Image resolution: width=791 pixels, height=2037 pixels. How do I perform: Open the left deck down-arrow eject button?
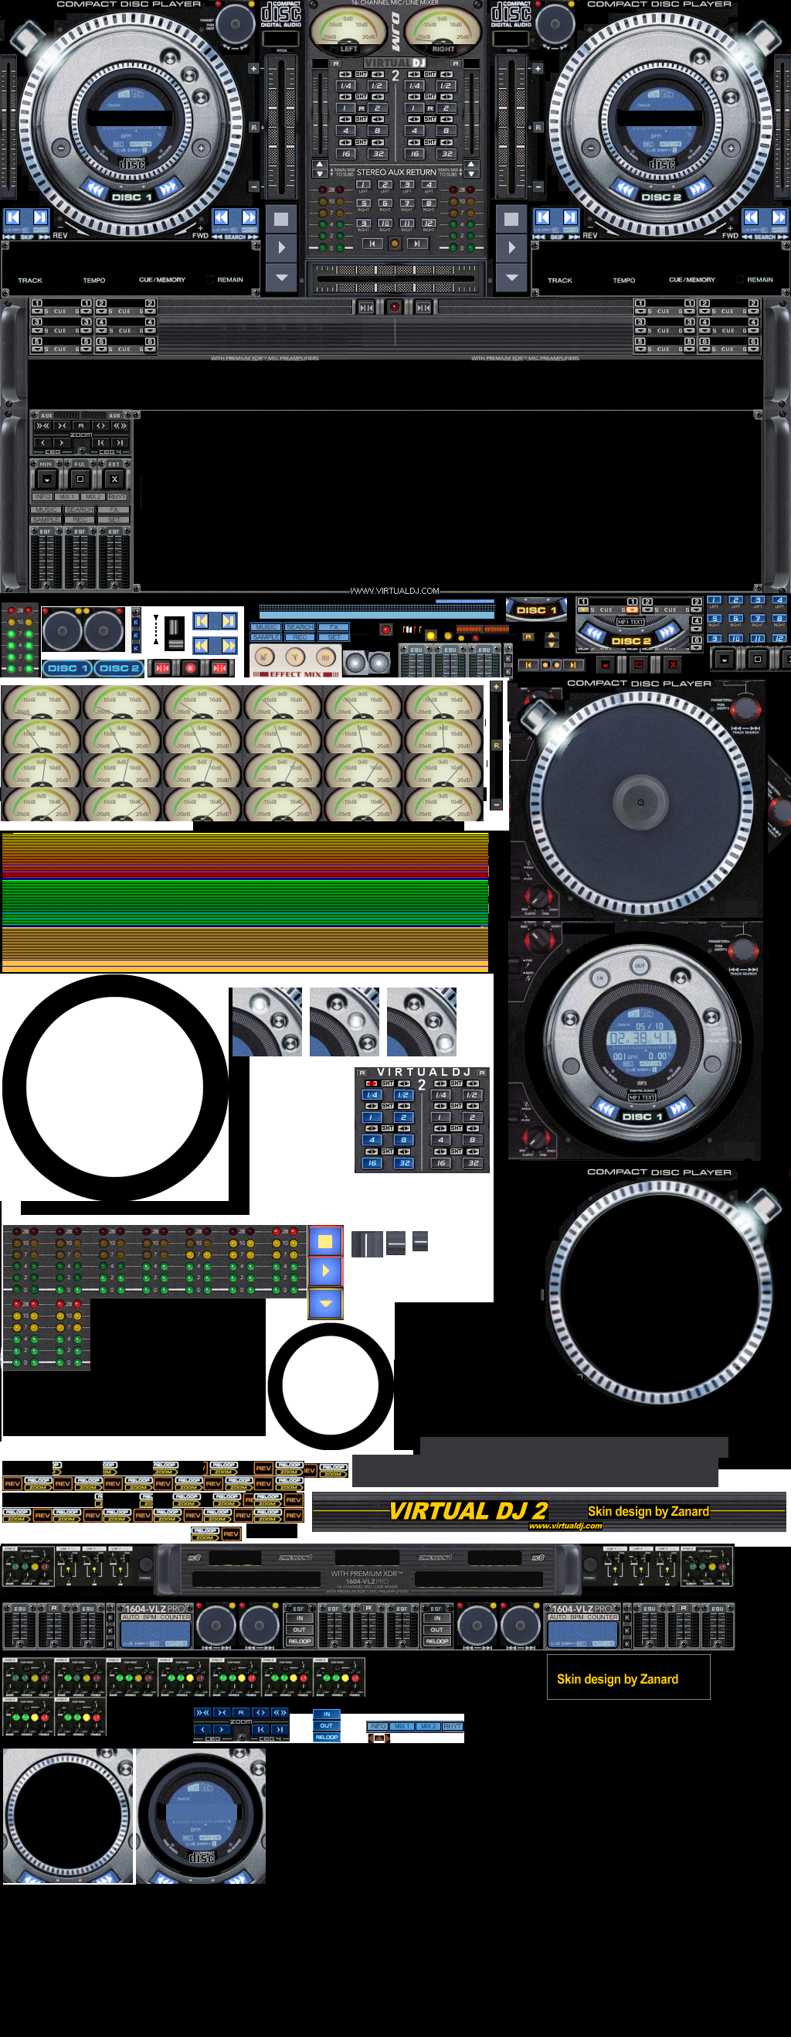point(281,278)
